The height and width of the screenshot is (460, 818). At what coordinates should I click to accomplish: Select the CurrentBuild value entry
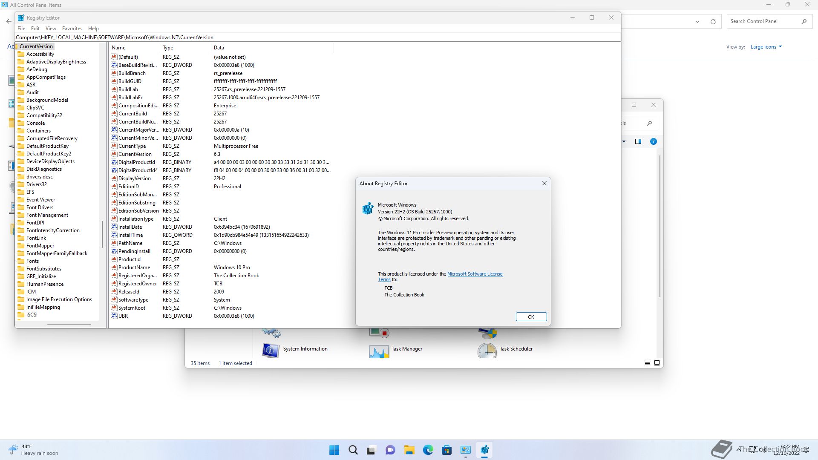[x=132, y=114]
